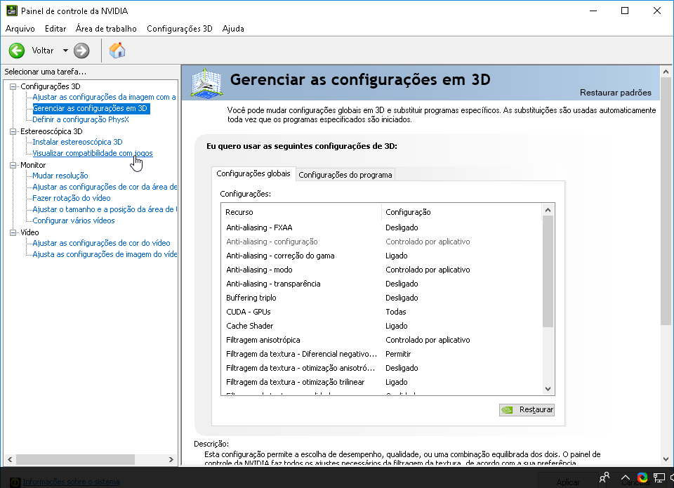The image size is (674, 488).
Task: Click settings list scroll down arrow
Action: [548, 389]
